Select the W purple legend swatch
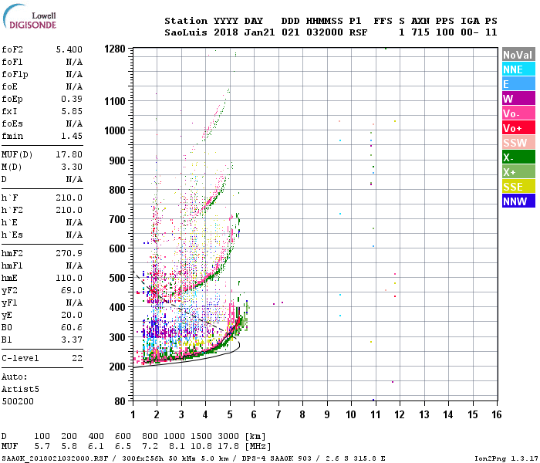540x463 pixels. (x=518, y=99)
